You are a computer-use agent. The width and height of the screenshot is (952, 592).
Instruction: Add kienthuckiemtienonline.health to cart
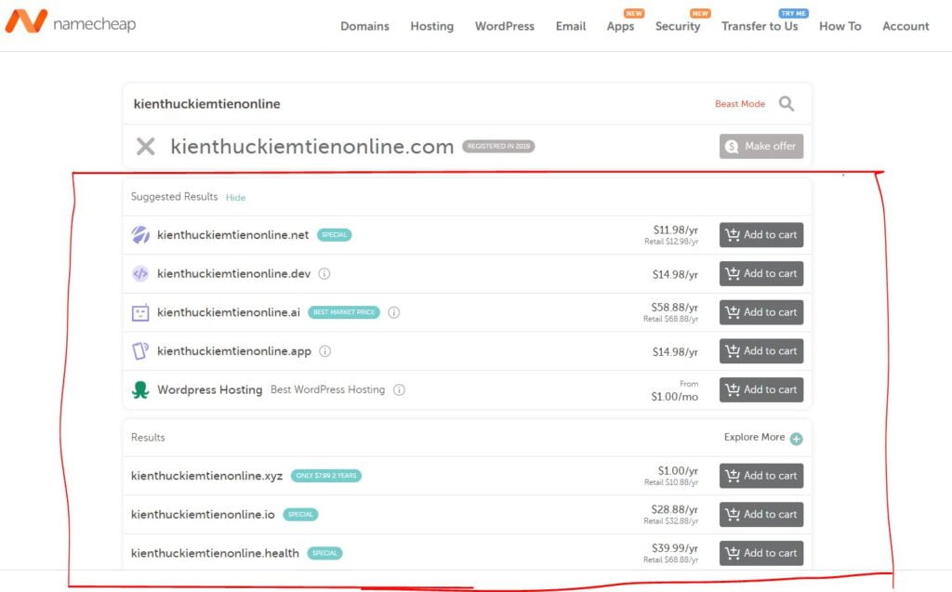[x=761, y=553]
